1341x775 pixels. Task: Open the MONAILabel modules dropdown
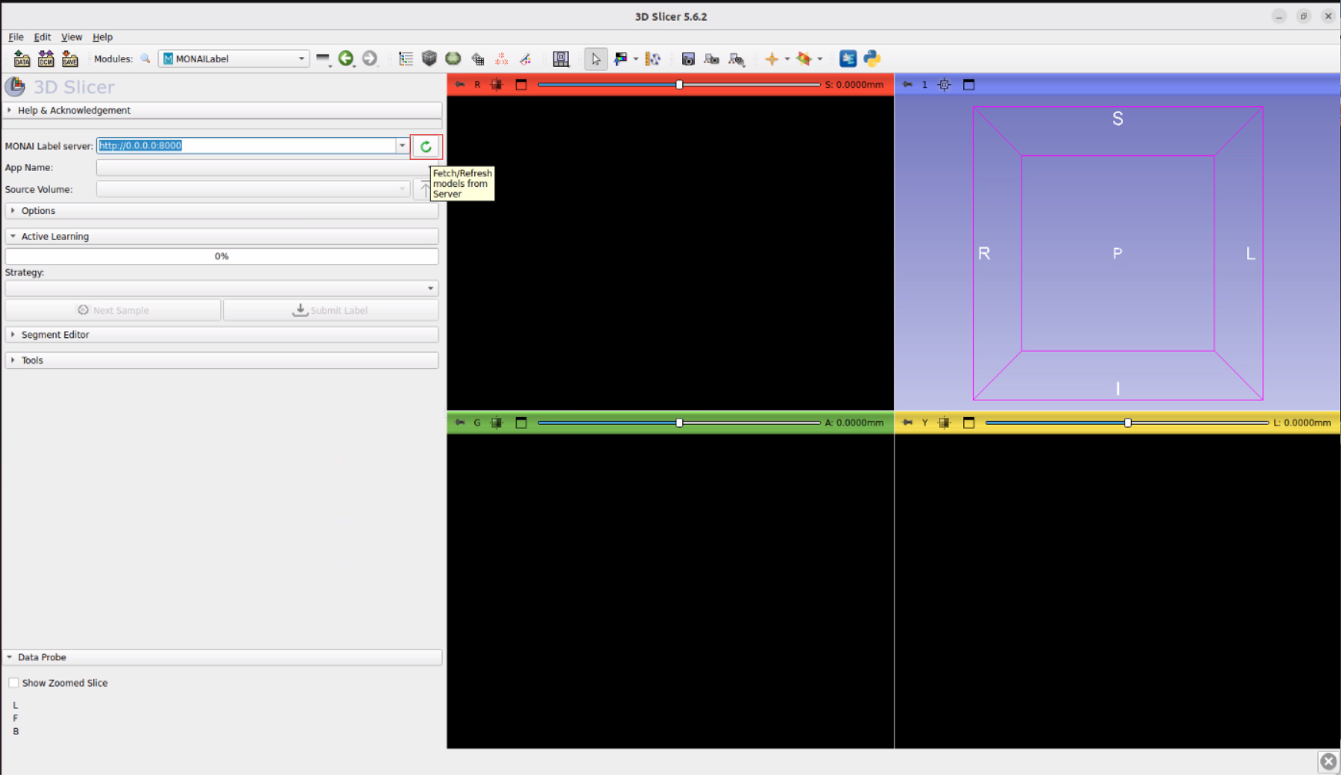(233, 58)
